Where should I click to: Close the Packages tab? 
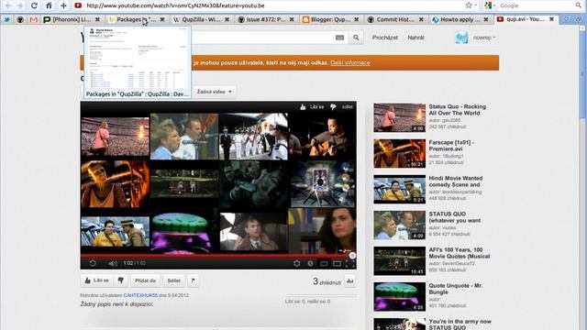(162, 19)
